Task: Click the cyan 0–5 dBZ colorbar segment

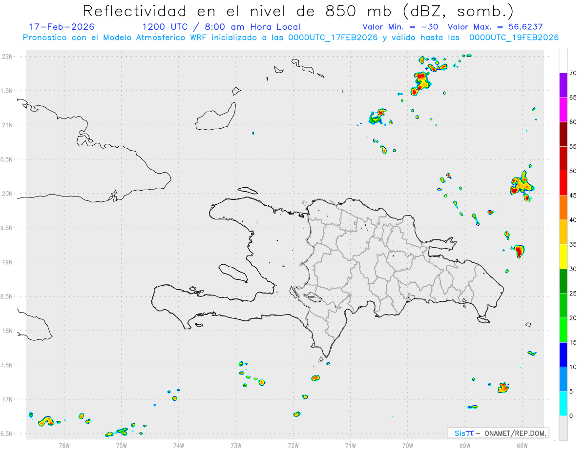Action: pos(563,404)
